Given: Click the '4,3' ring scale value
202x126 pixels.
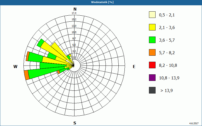Looking at the screenshot, I should pyautogui.click(x=74, y=51).
